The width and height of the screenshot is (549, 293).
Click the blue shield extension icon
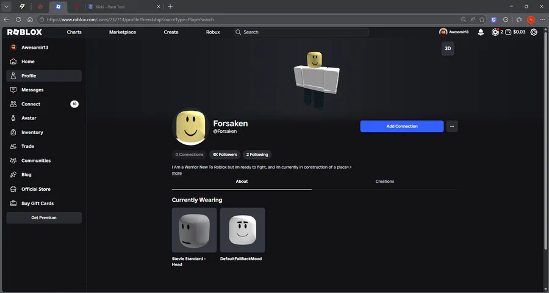tap(493, 20)
